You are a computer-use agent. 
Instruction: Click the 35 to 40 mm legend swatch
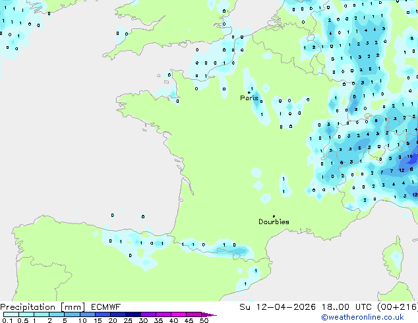[164, 314]
